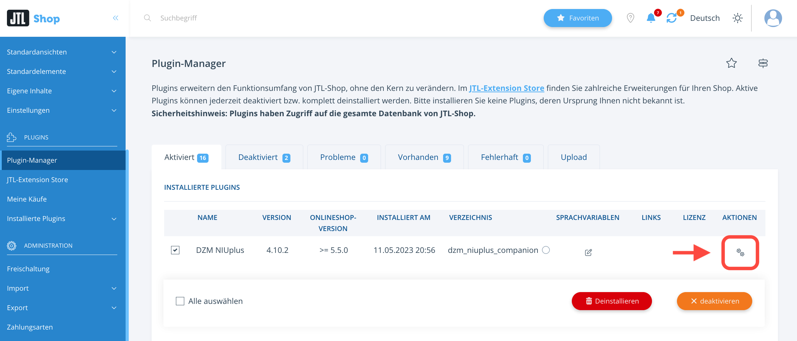This screenshot has height=341, width=797.
Task: Open Freischaltung in sidebar
Action: (x=63, y=269)
